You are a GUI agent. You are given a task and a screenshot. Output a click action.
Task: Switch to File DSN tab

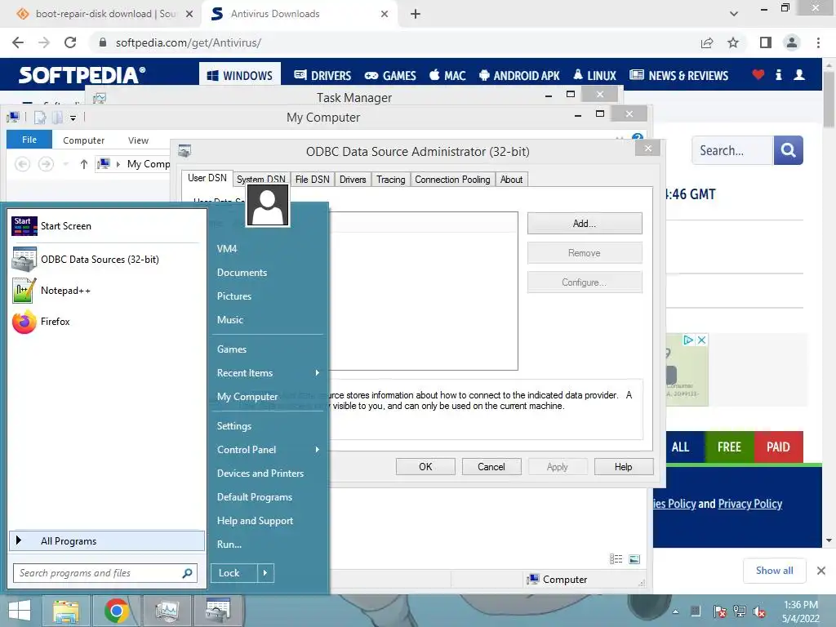tap(313, 180)
